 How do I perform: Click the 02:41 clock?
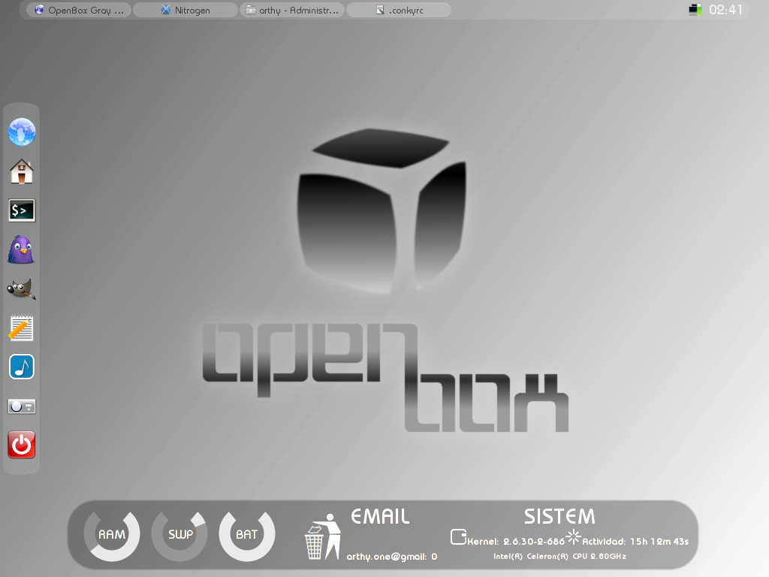click(x=726, y=10)
